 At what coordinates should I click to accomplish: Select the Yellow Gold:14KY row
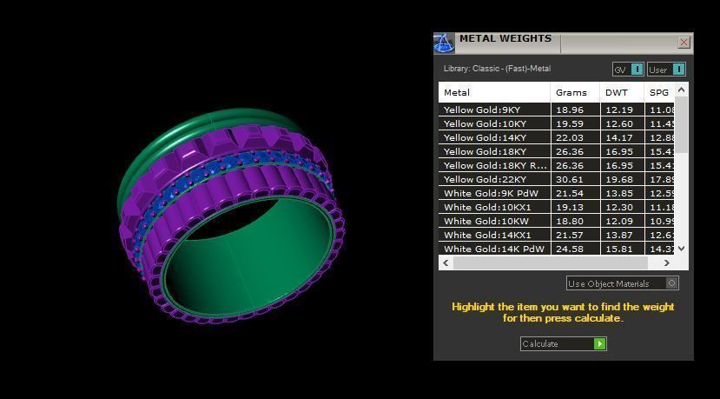coord(557,137)
